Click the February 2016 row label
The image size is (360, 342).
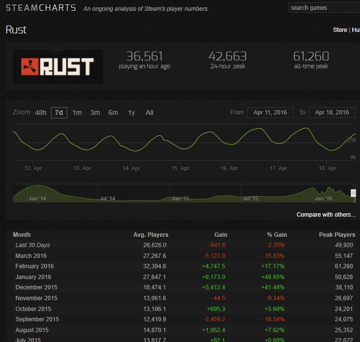[x=34, y=266]
